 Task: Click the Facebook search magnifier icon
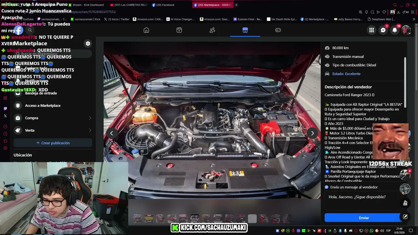30,30
